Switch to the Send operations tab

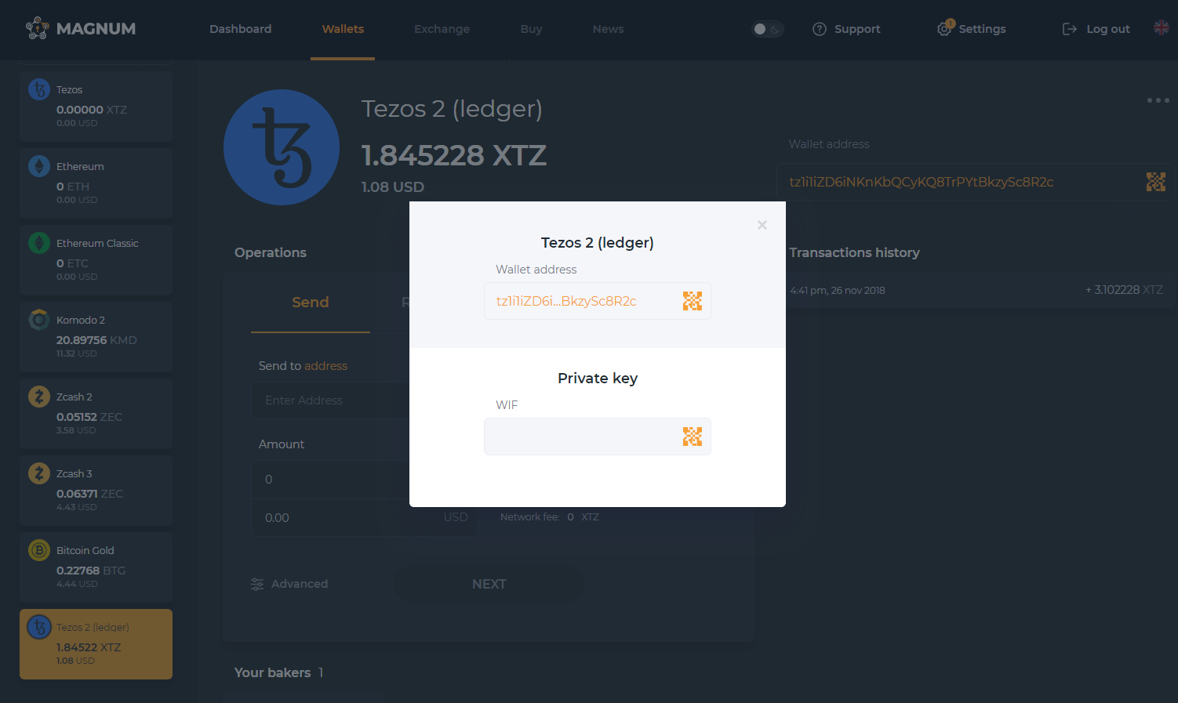[x=311, y=303]
